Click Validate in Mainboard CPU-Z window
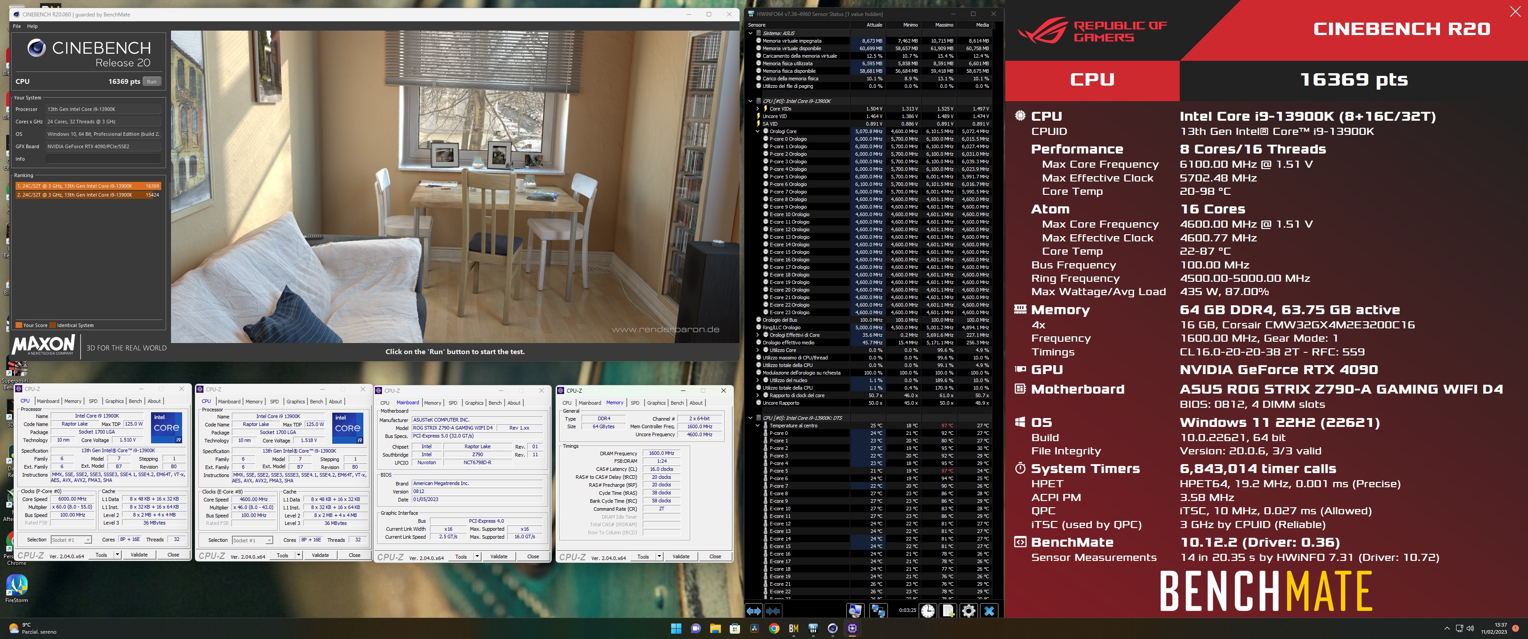The height and width of the screenshot is (639, 1528). pyautogui.click(x=499, y=556)
